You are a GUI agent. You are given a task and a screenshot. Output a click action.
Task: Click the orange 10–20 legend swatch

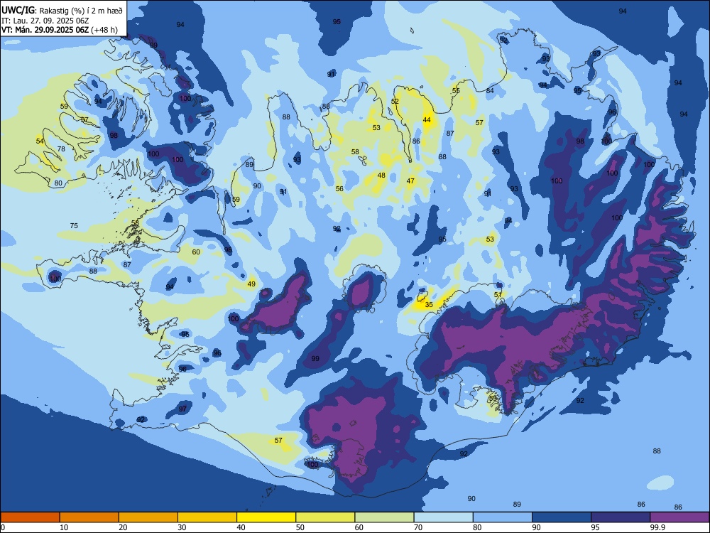tap(89, 517)
